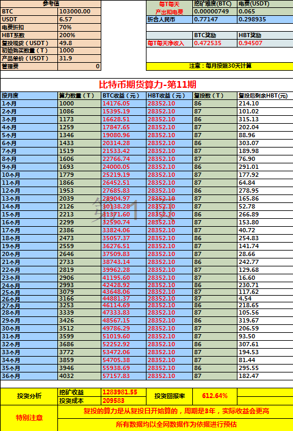Select reinvest spot price value 49.8
The image size is (293, 431).
[79, 43]
